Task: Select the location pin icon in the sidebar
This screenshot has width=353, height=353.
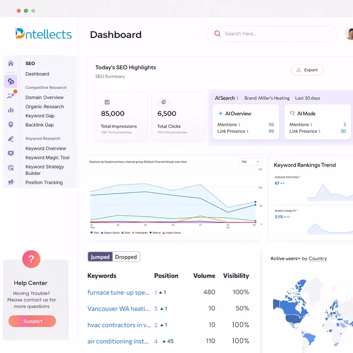Action: (11, 124)
